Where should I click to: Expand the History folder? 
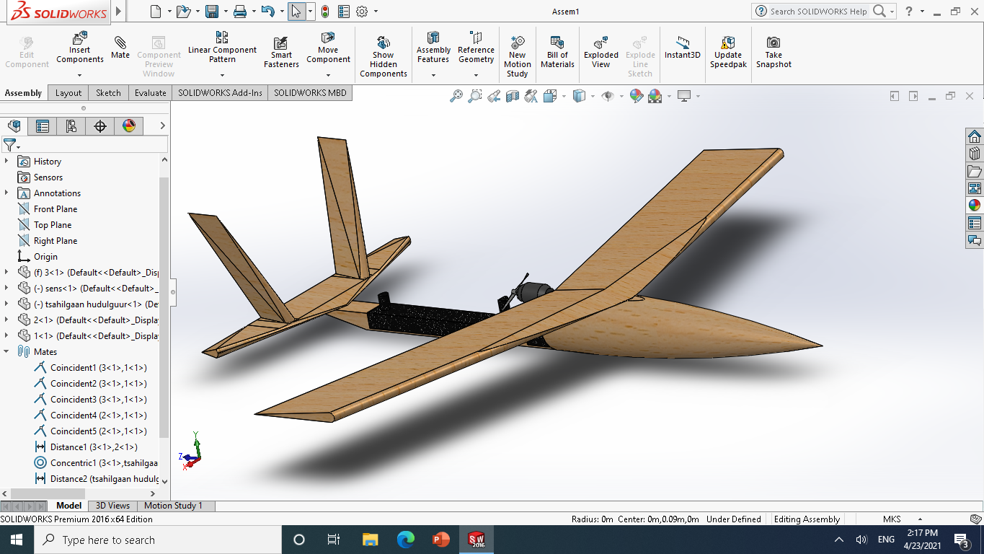click(x=7, y=161)
